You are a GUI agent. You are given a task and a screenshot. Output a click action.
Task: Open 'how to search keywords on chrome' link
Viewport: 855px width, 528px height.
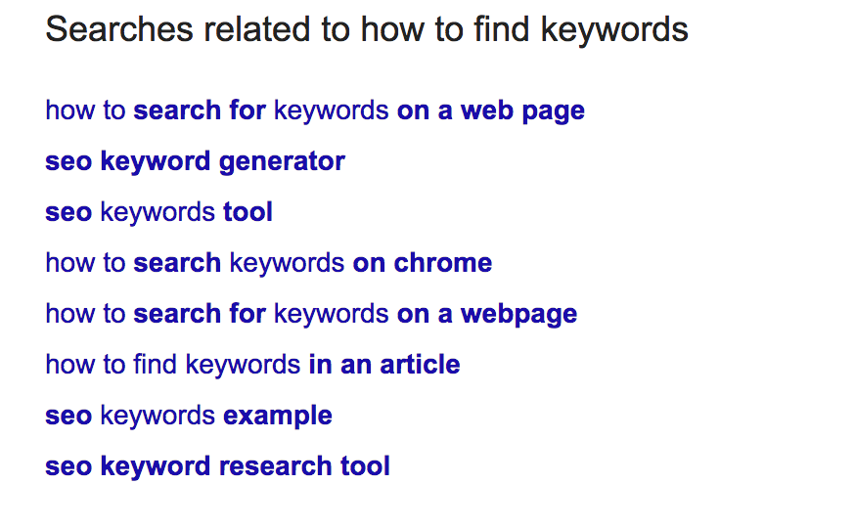coord(269,263)
